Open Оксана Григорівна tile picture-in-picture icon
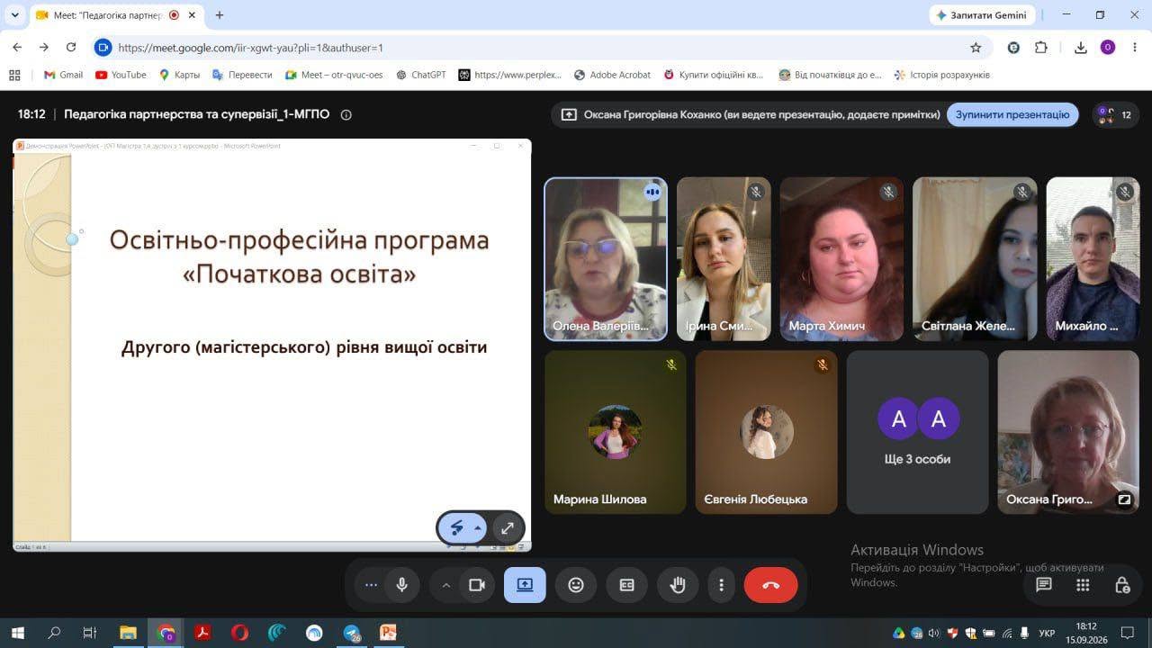The image size is (1152, 648). click(1124, 499)
